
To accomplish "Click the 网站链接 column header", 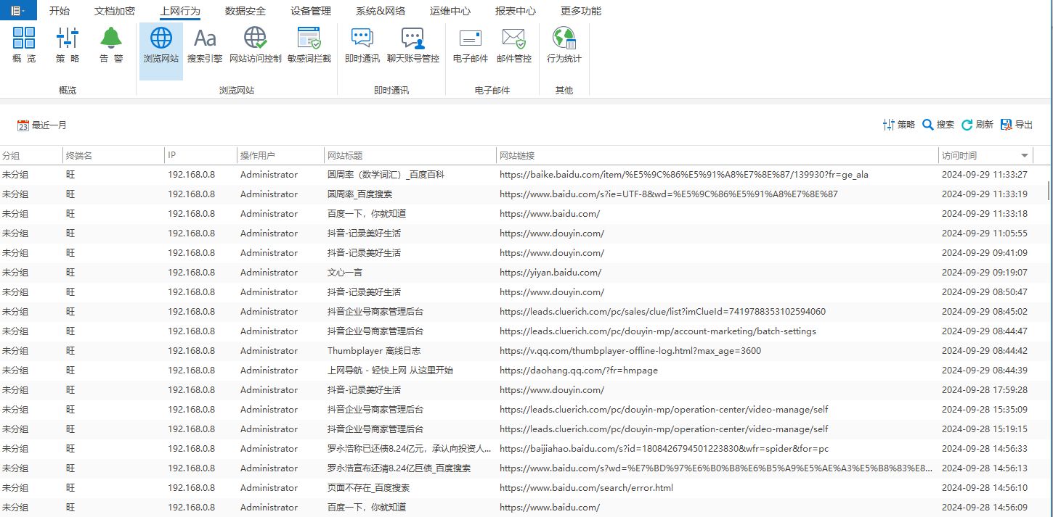I will 717,155.
